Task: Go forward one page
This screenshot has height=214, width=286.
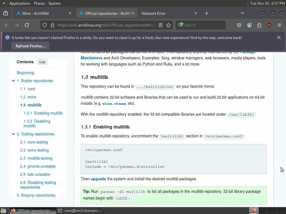Action: (17, 25)
